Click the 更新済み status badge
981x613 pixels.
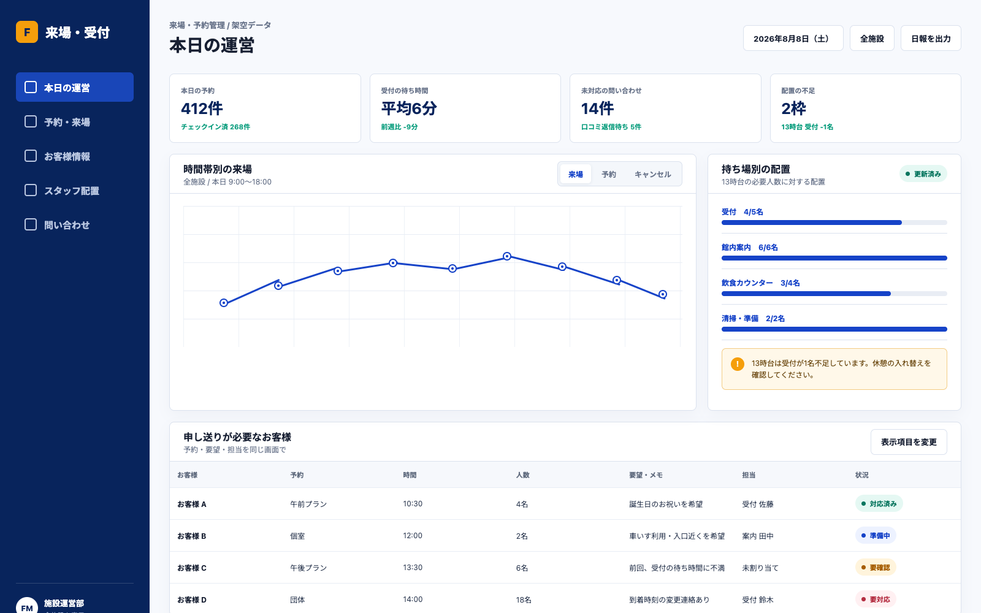pos(923,174)
